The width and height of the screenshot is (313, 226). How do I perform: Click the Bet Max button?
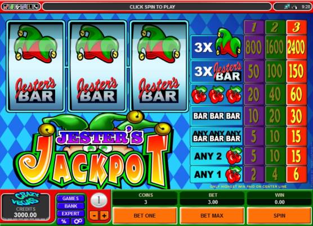212,216
